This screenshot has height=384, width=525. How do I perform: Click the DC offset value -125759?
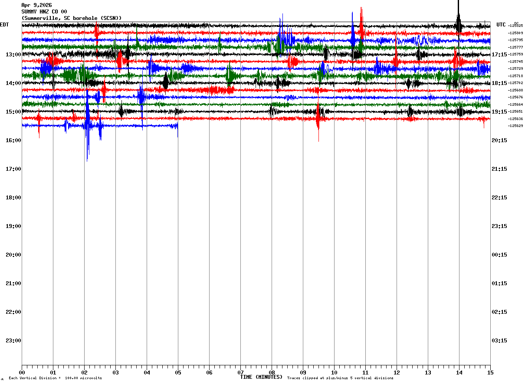pyautogui.click(x=515, y=55)
